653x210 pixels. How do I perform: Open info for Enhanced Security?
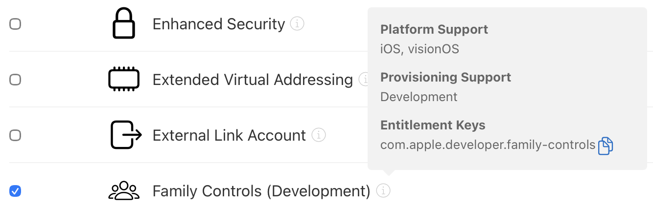click(x=297, y=23)
